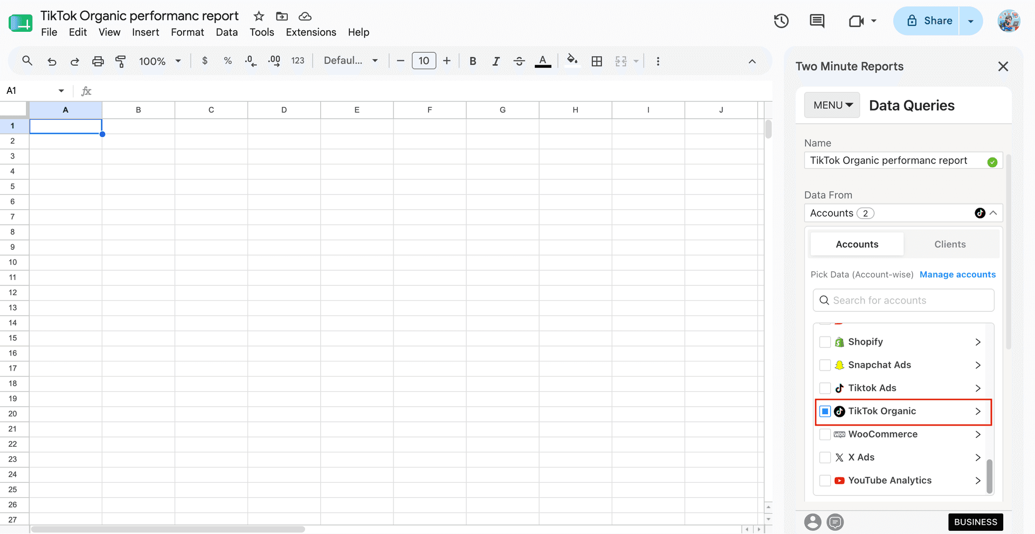Check the WooCommerce checkbox
Viewport: 1035px width, 534px height.
[825, 434]
